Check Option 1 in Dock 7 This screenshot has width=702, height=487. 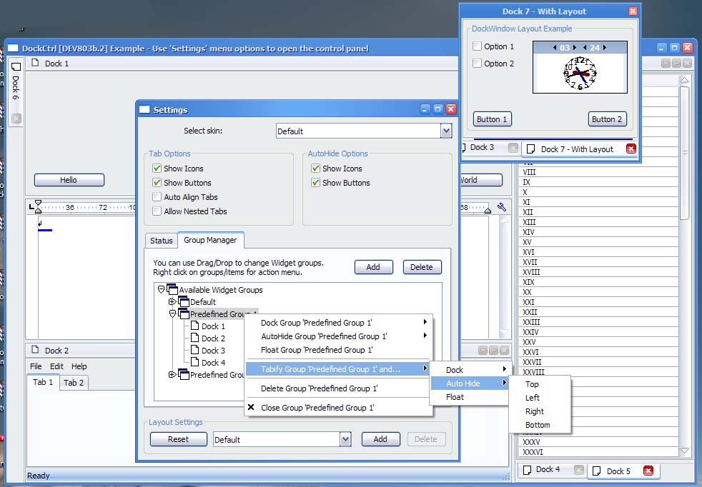478,46
